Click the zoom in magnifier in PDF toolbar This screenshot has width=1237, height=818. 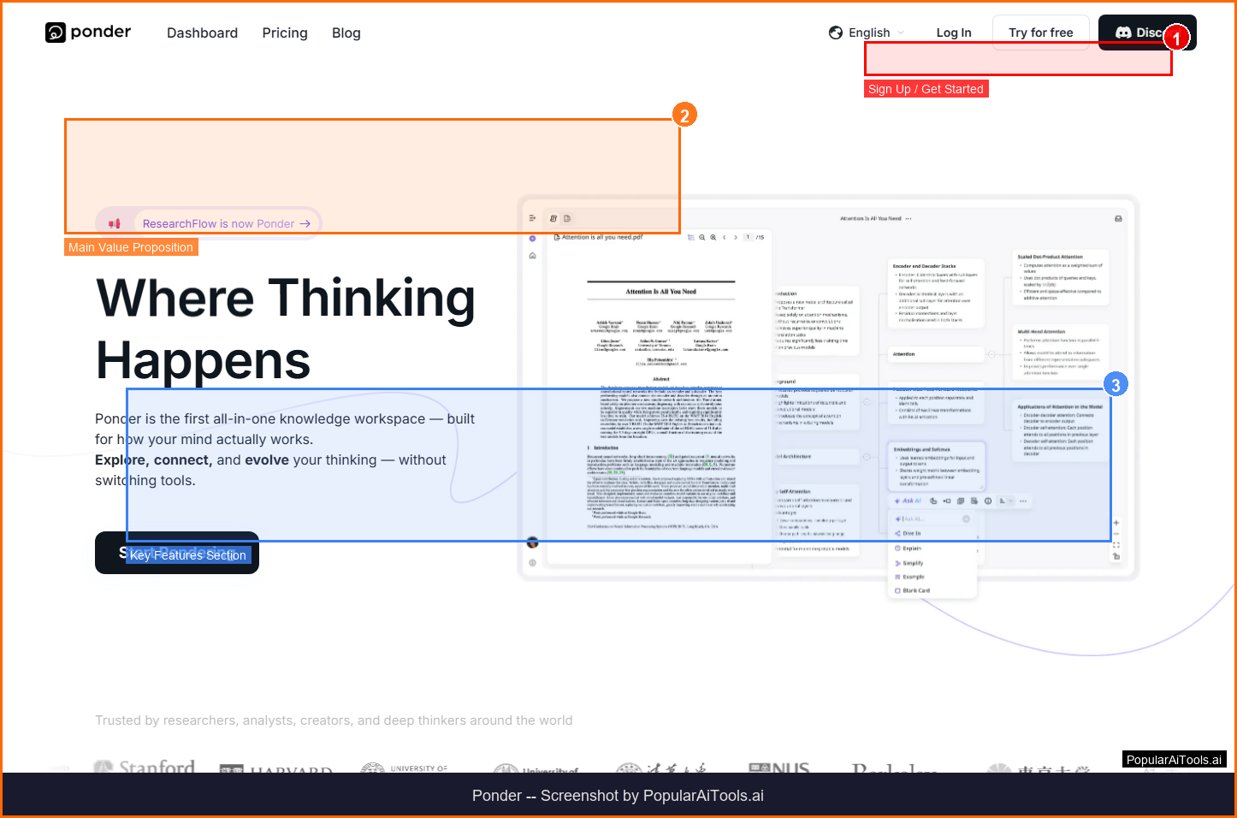713,237
